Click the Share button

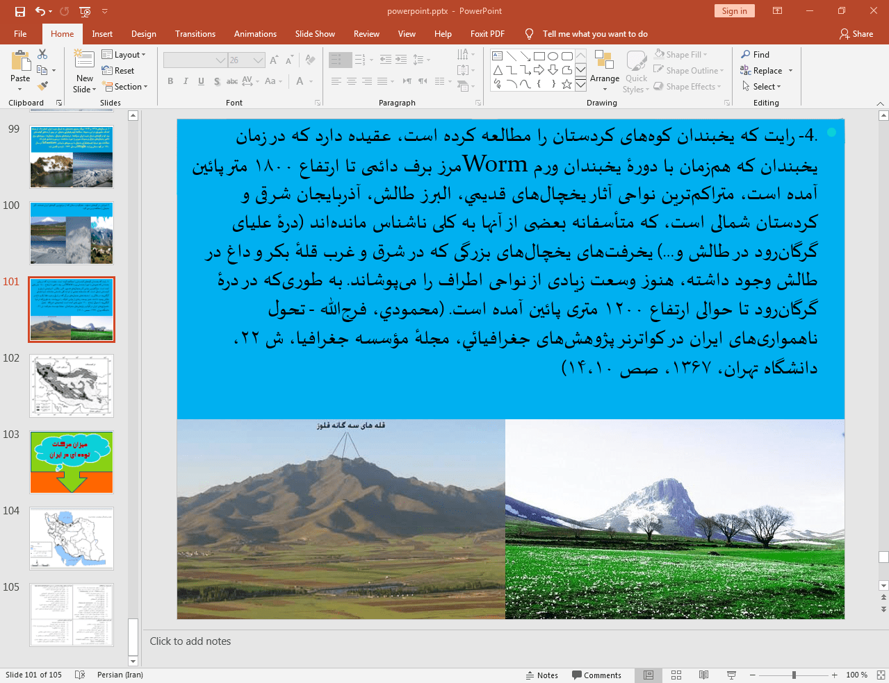coord(856,34)
